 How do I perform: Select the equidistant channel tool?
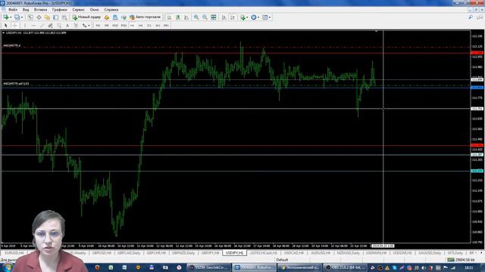coord(51,25)
